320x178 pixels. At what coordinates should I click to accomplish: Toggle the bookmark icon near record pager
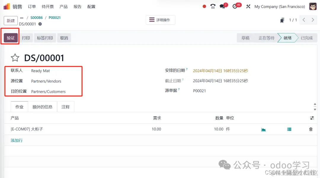[x=282, y=20]
